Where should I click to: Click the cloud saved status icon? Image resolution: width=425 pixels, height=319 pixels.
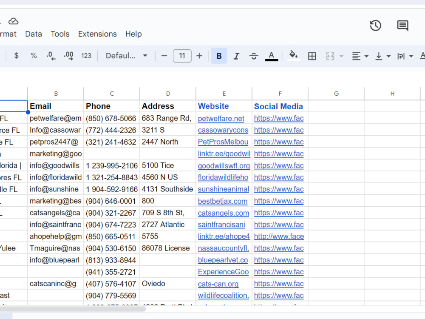point(13,21)
